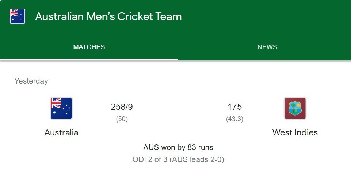Viewport: 351px width, 170px height.
Task: Click the Australia team name
Action: click(x=61, y=132)
